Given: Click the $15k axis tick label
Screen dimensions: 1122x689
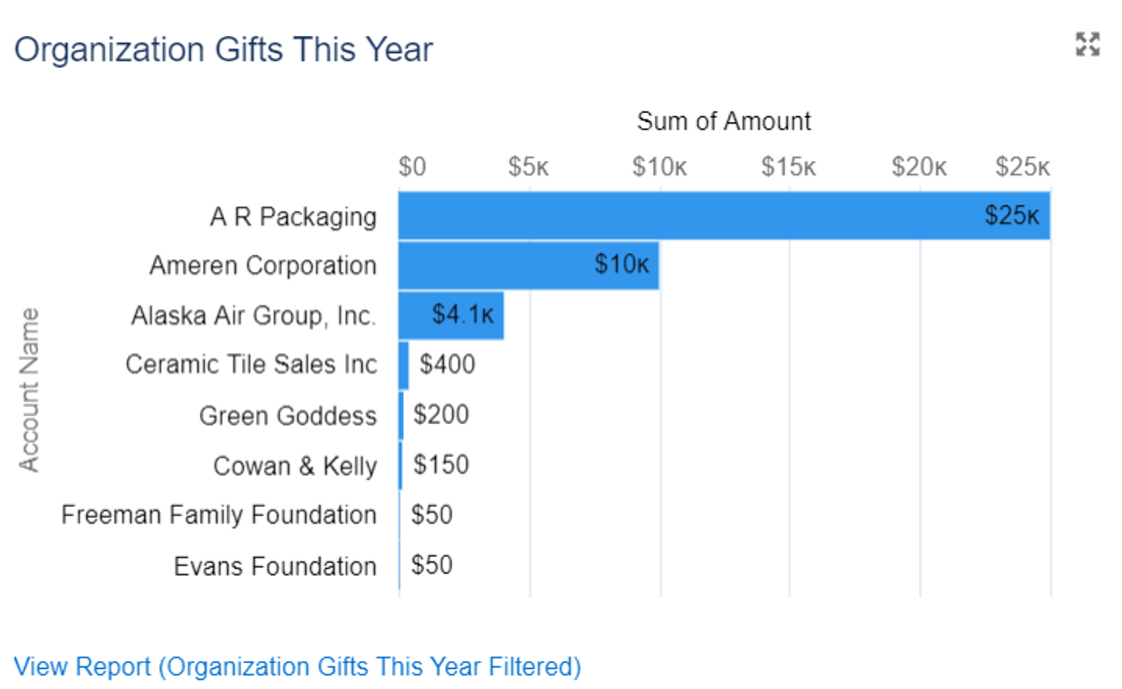Looking at the screenshot, I should click(x=788, y=167).
